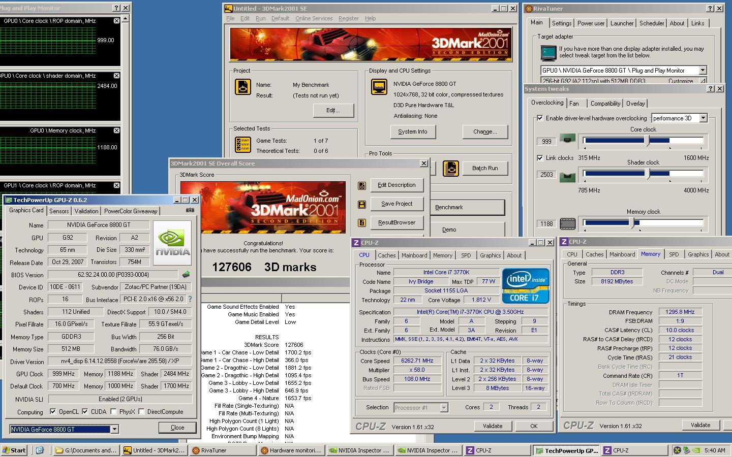732x457 pixels.
Task: Click the System Info button in 3DMark2001
Action: coord(412,132)
